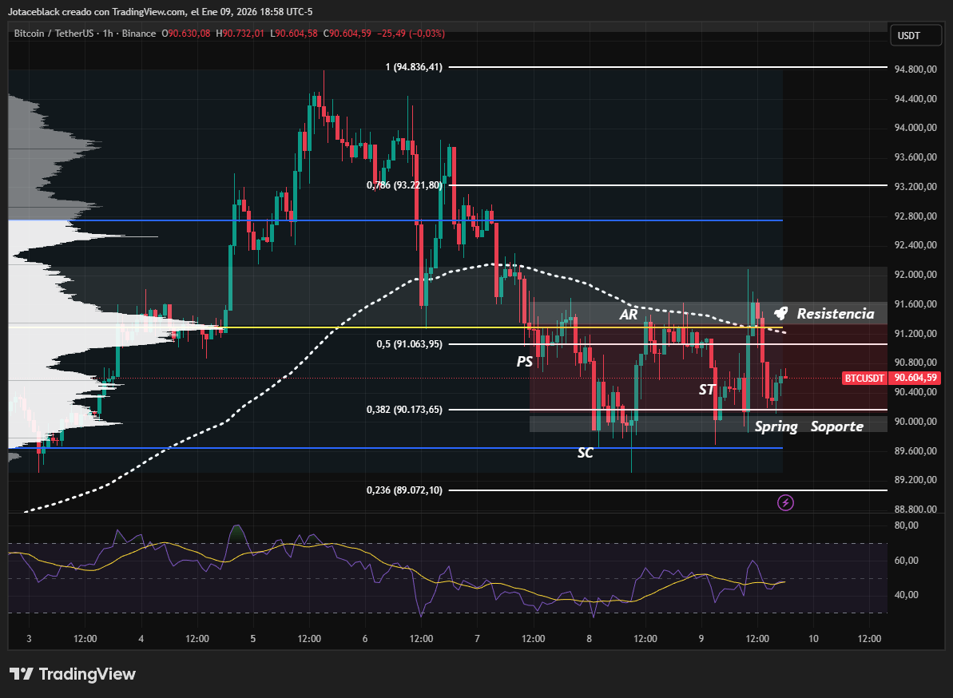This screenshot has height=698, width=953.
Task: Select the PS annotation on the chart
Action: point(525,362)
